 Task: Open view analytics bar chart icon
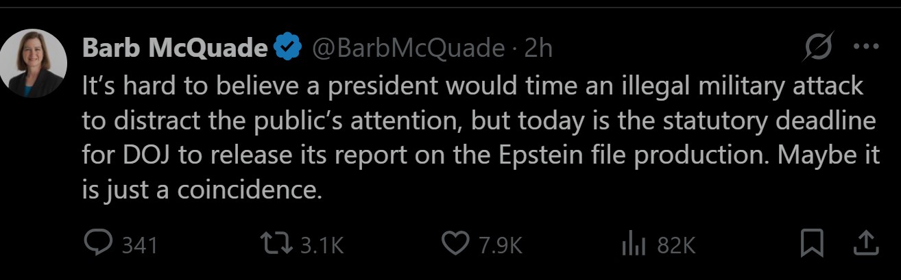tap(634, 244)
